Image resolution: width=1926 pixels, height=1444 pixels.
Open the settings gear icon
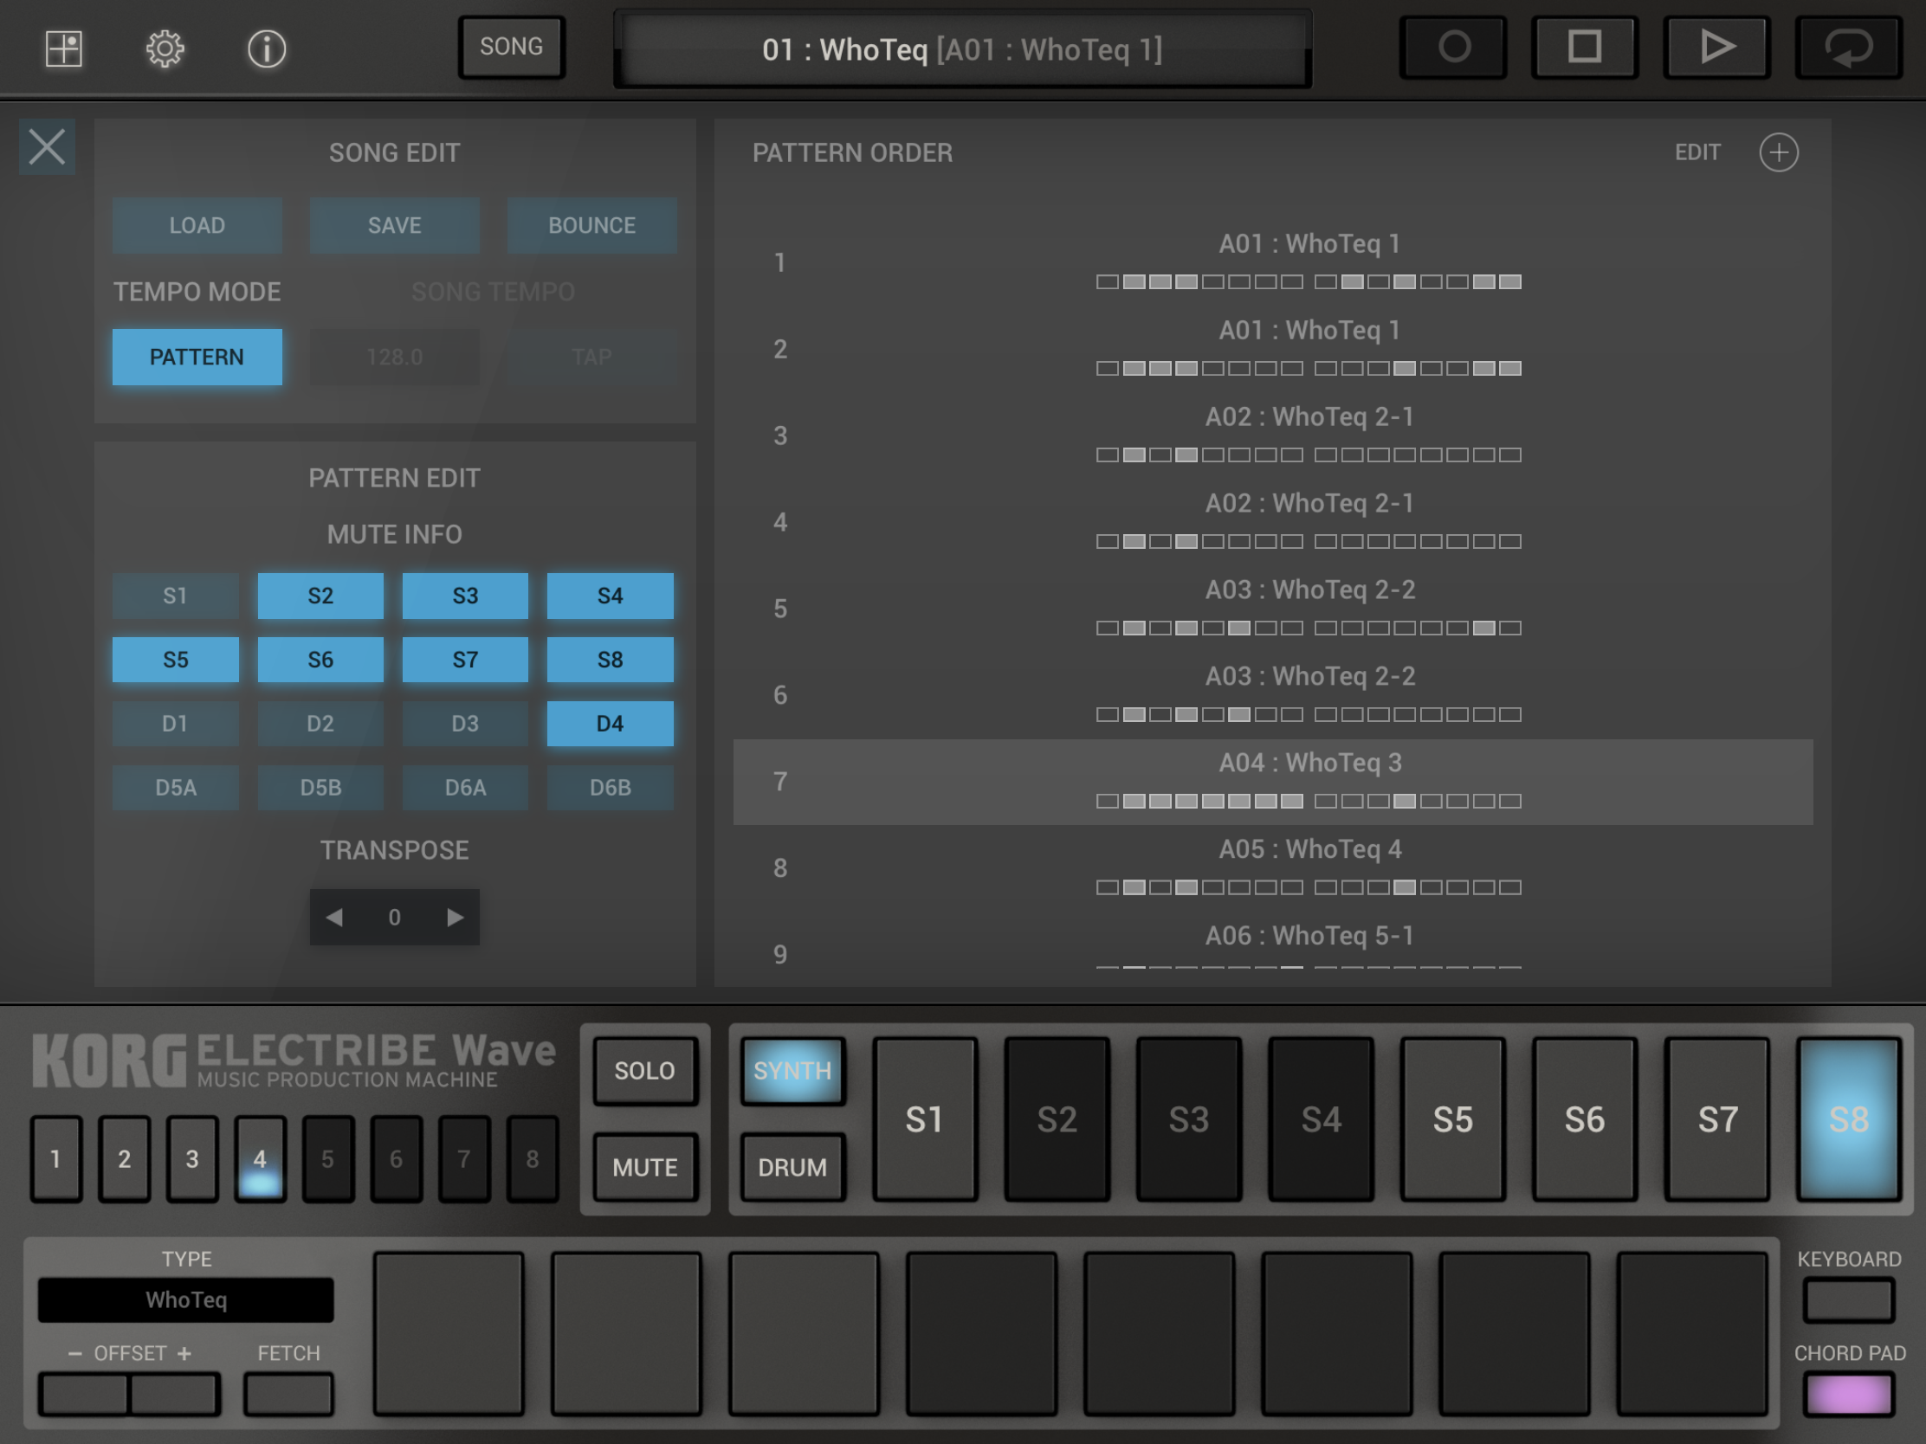(165, 48)
